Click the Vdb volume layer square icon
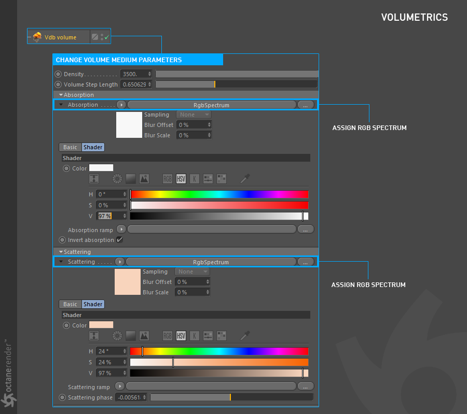 coord(95,37)
